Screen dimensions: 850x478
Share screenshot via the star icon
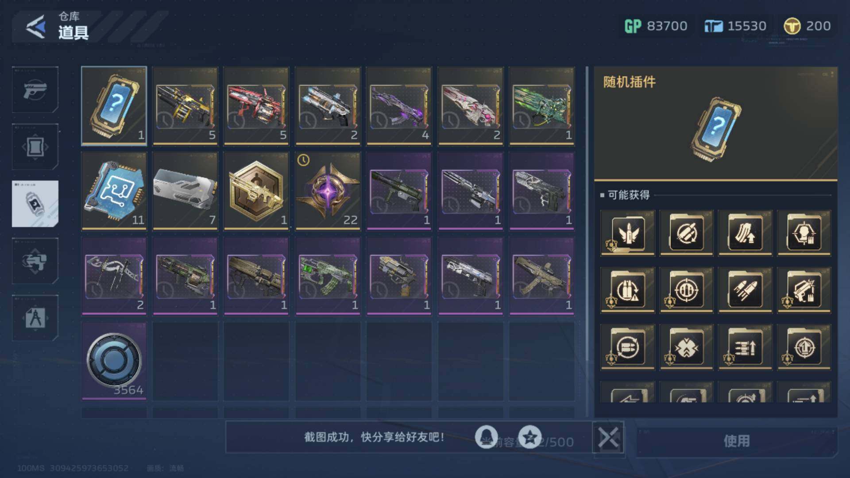click(x=530, y=437)
